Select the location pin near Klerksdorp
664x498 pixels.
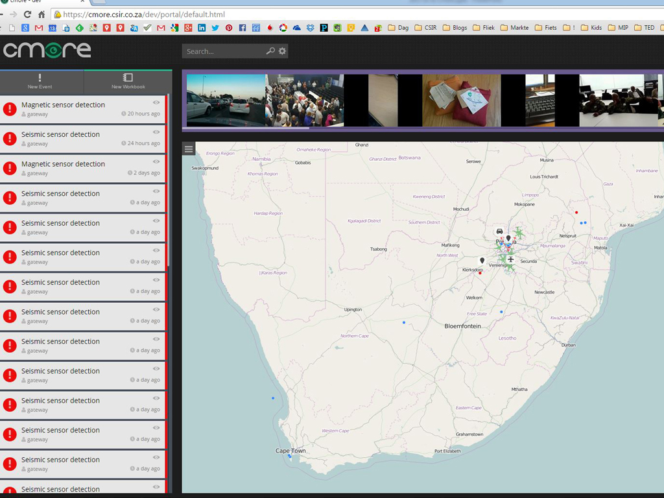[482, 261]
